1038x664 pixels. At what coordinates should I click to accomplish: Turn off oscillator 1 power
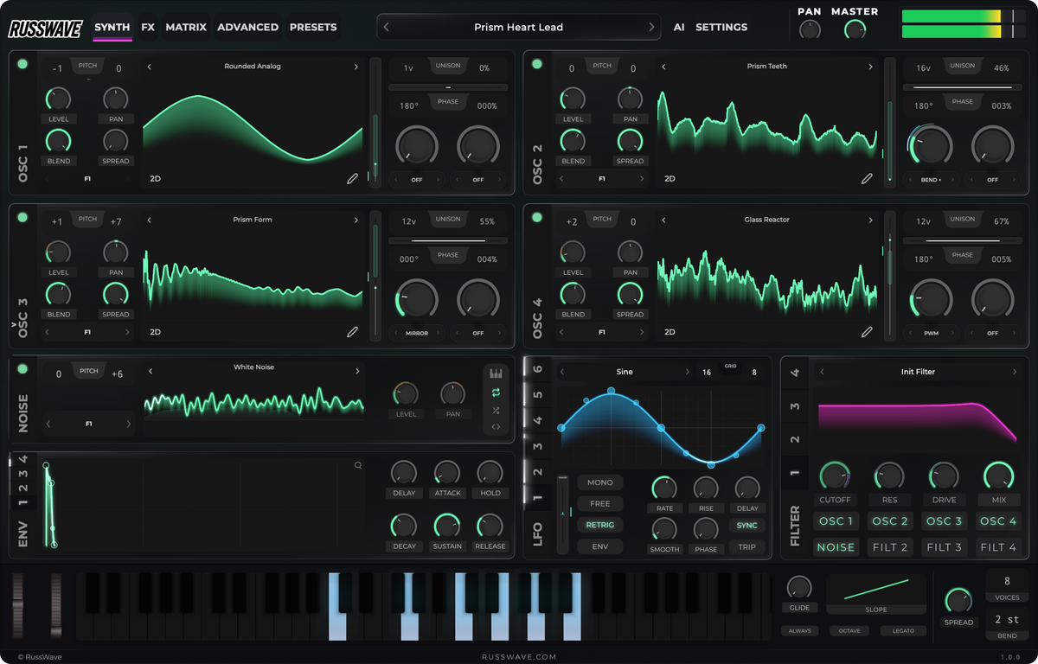click(22, 64)
